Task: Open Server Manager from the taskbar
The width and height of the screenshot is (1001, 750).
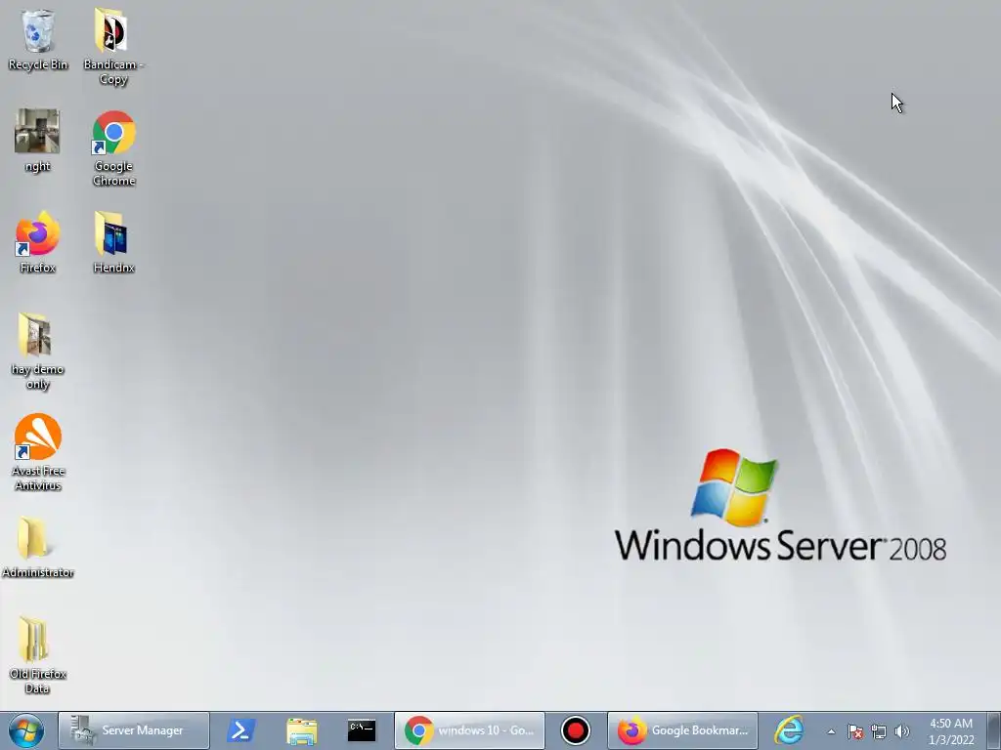Action: coord(133,730)
